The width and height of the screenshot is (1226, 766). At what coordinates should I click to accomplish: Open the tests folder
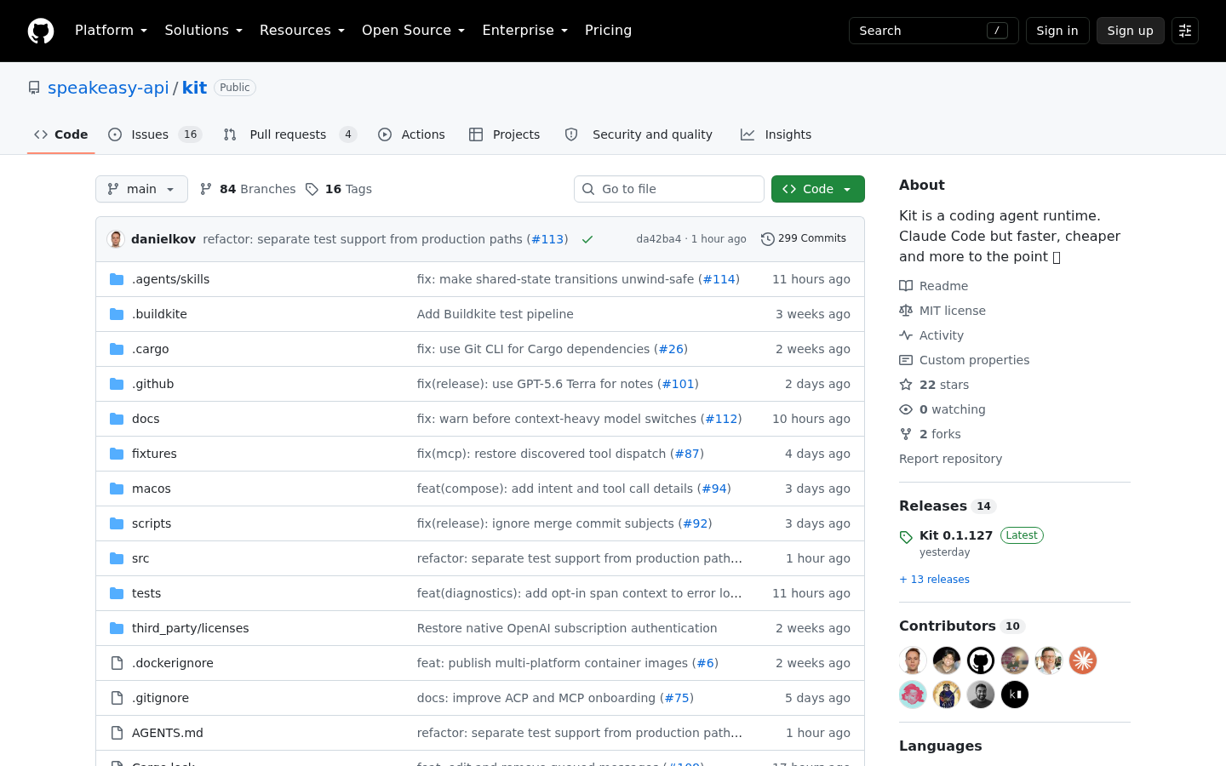tap(146, 593)
